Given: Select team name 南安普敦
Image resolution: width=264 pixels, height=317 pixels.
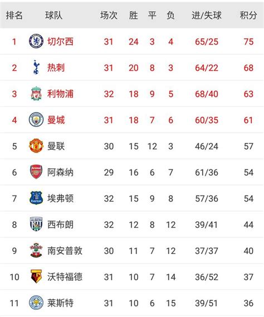Looking at the screenshot, I should [65, 251].
